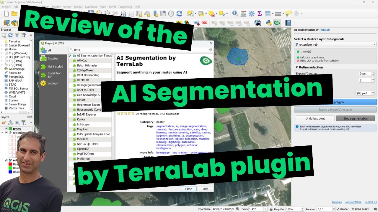The height and width of the screenshot is (212, 378).
Task: Click the blue Band swatch in Layers
Action: click(10, 172)
